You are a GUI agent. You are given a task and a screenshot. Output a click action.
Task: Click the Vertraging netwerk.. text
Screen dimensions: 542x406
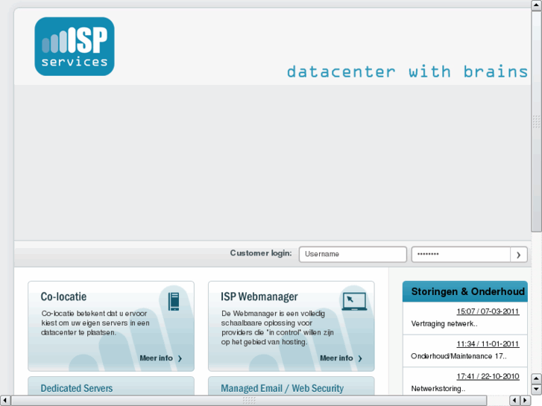click(444, 324)
